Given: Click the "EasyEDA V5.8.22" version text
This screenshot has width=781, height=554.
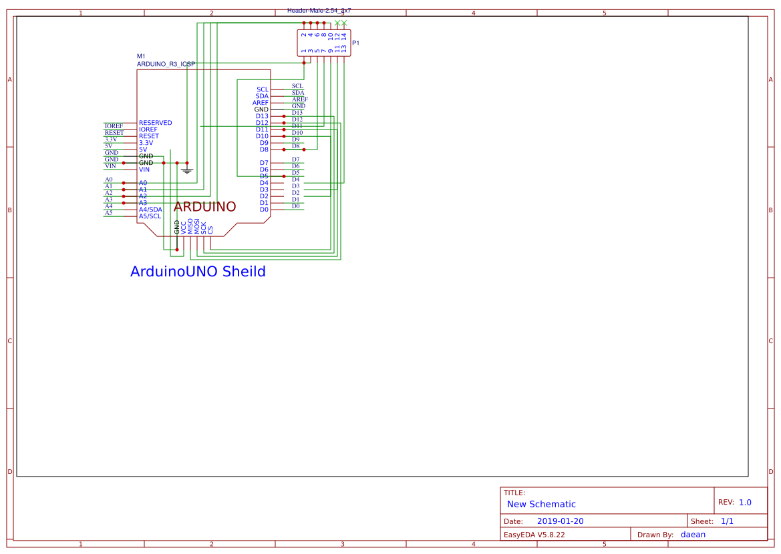Looking at the screenshot, I should (534, 535).
